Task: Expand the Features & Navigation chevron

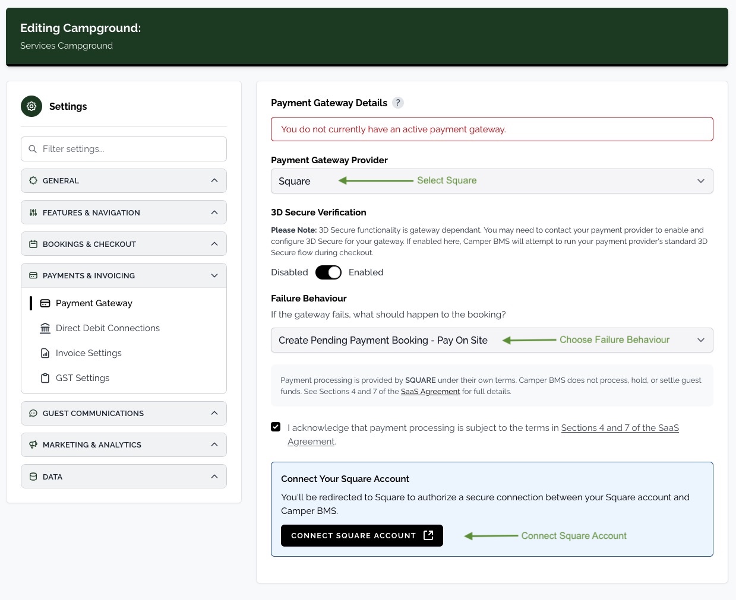Action: [214, 212]
